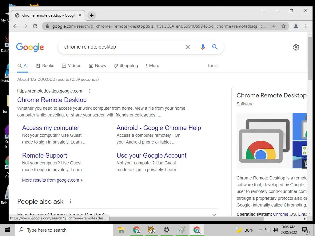Viewport: 315px width, 236px height.
Task: Open the volume control in tray
Action: [x=275, y=230]
